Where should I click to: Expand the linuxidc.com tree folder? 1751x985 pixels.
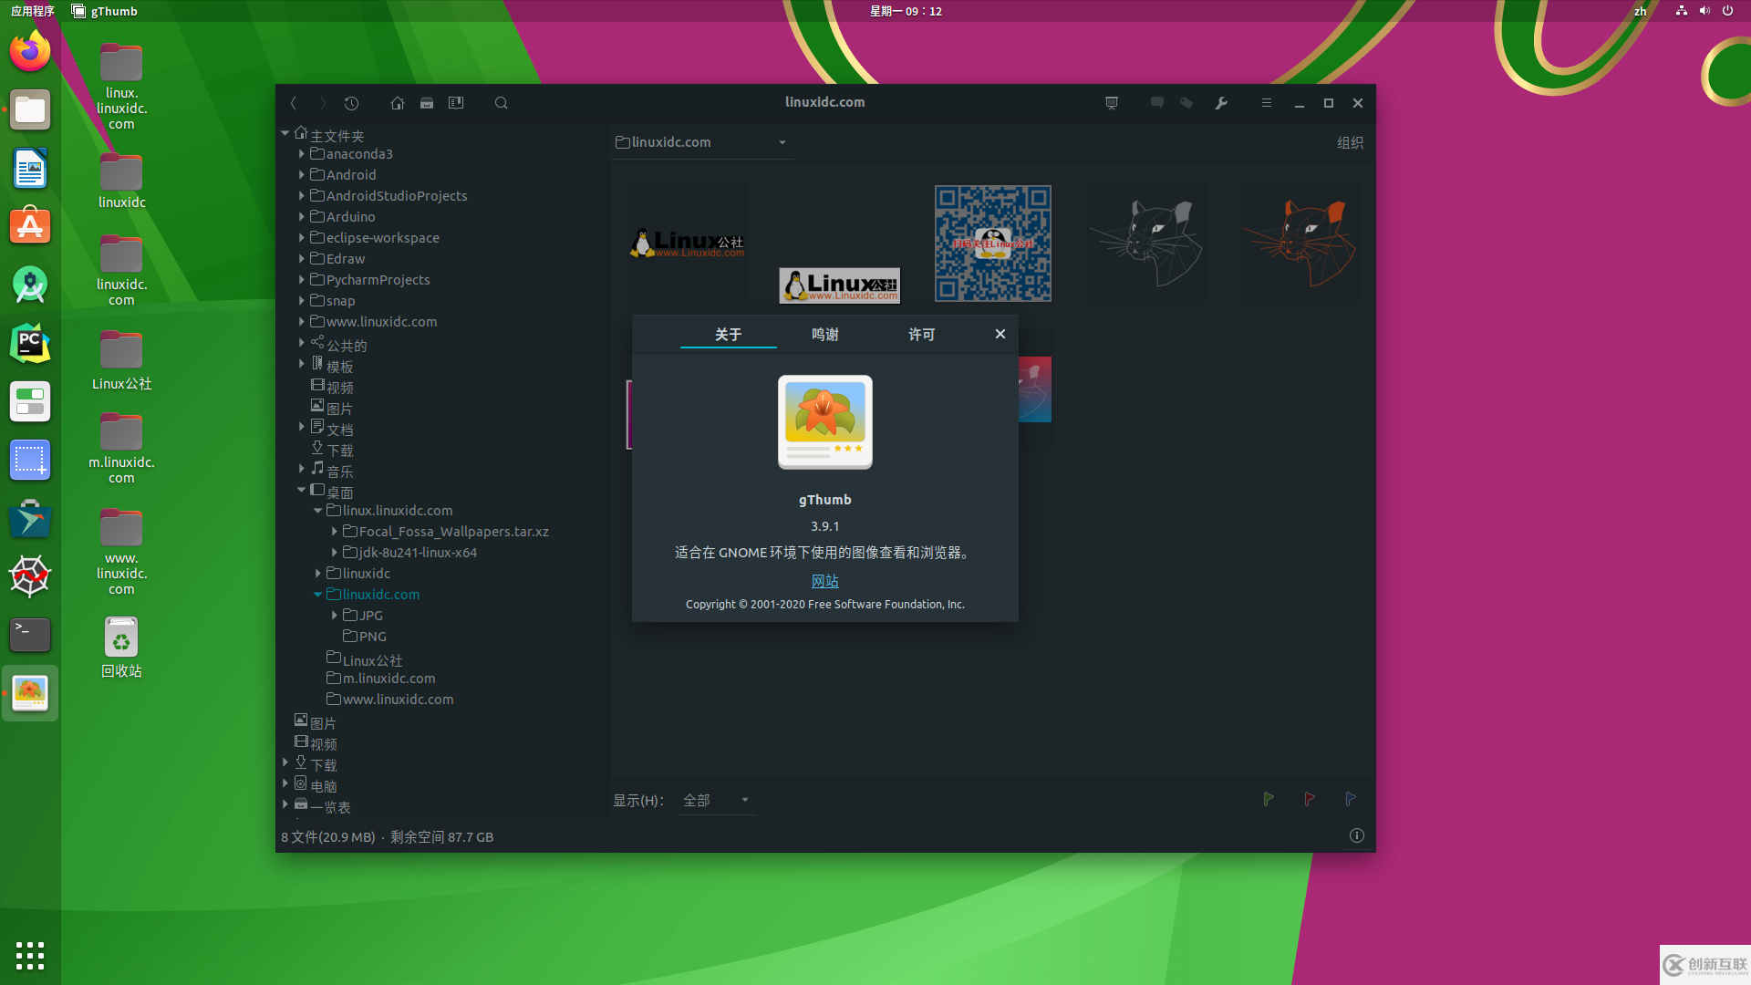(x=317, y=593)
